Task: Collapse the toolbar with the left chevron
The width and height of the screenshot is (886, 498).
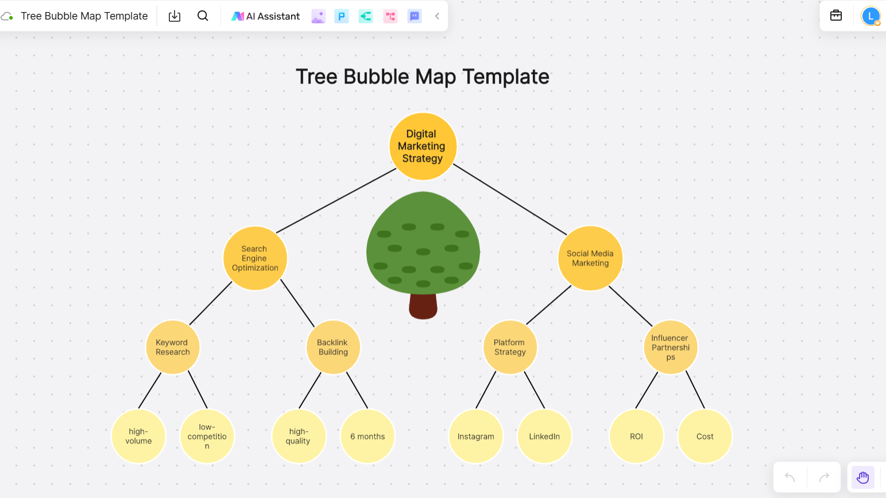Action: (437, 16)
